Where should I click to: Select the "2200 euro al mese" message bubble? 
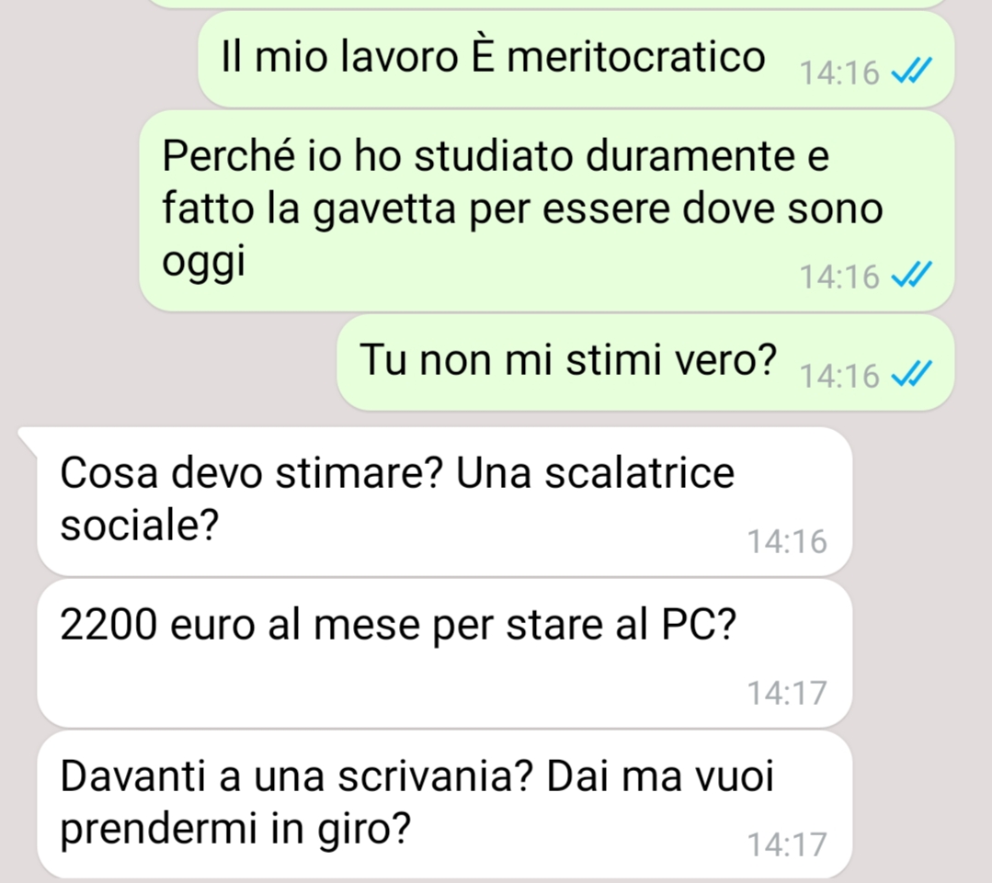(444, 653)
